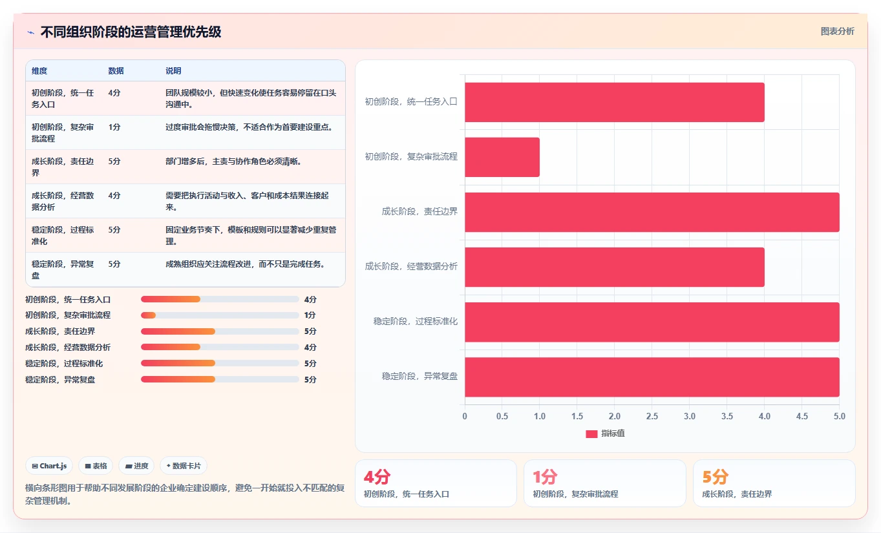Open the 1分 复杂审批流程 data card
Image resolution: width=881 pixels, height=533 pixels.
[x=605, y=483]
